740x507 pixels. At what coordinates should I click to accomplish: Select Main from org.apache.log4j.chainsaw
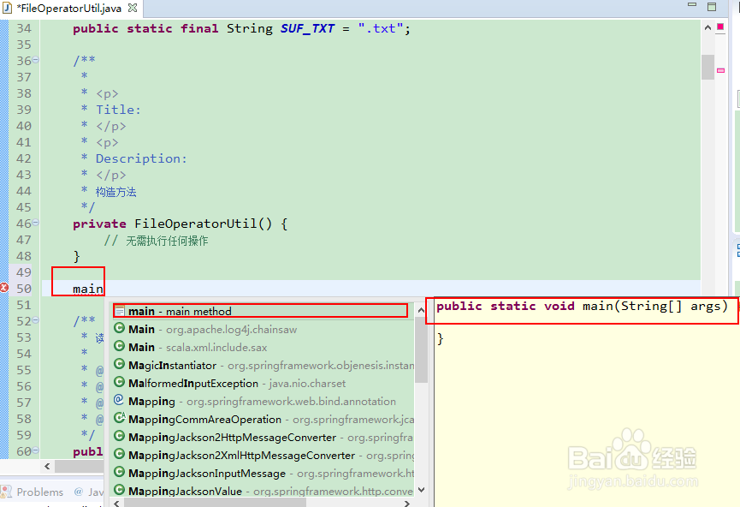click(263, 330)
